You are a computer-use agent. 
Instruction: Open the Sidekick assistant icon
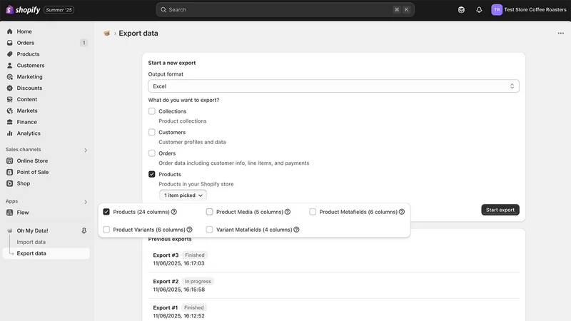coord(461,10)
